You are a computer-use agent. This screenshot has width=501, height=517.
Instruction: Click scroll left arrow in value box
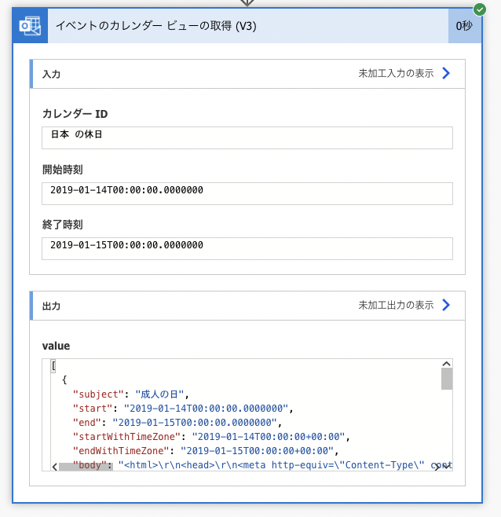pyautogui.click(x=55, y=467)
